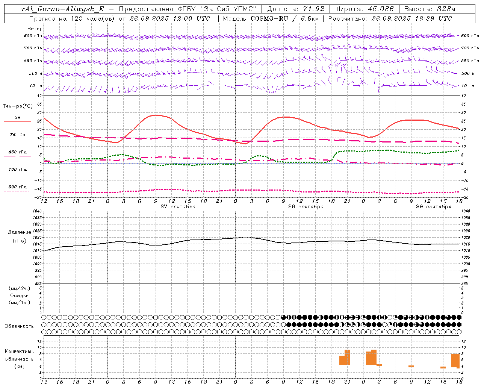The image size is (481, 385).
Task: Click the Конвективн. облачность label
Action: (x=19, y=355)
